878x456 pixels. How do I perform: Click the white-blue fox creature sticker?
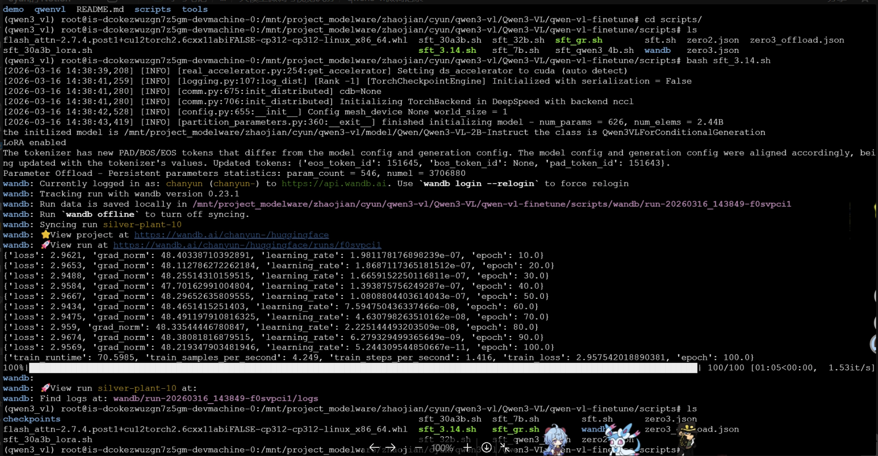(623, 439)
